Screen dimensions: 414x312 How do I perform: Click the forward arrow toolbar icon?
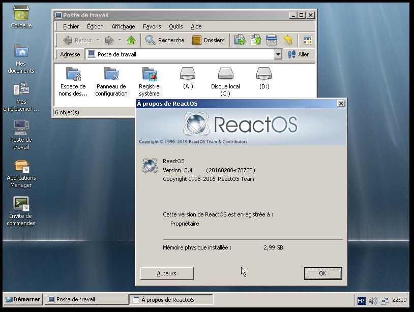pyautogui.click(x=109, y=40)
